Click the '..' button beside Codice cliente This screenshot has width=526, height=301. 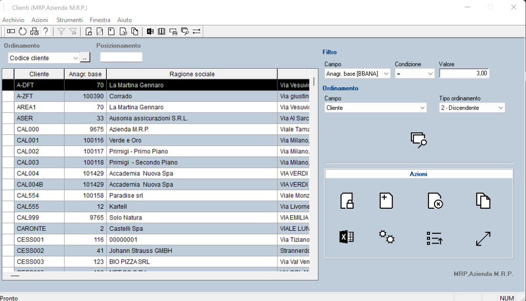(85, 58)
